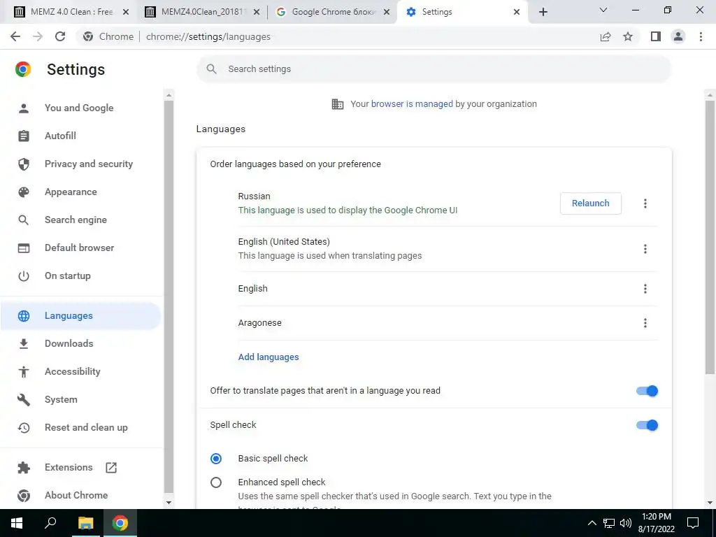The image size is (716, 537).
Task: Click the Chrome logo beside Settings title
Action: tap(23, 69)
